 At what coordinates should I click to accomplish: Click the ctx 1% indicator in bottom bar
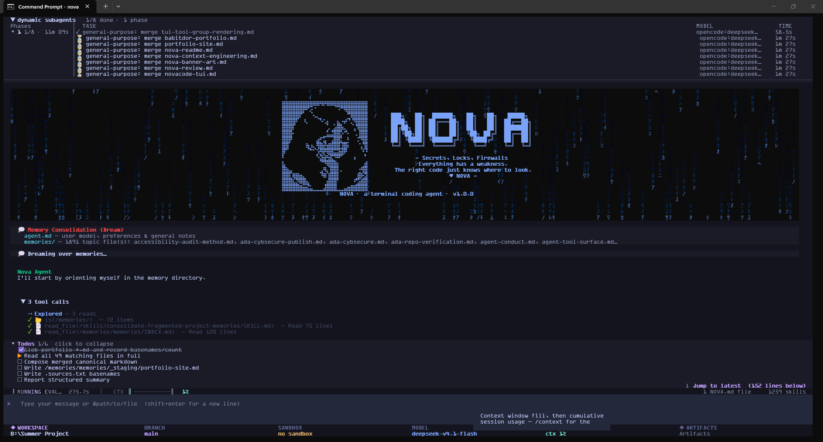556,434
